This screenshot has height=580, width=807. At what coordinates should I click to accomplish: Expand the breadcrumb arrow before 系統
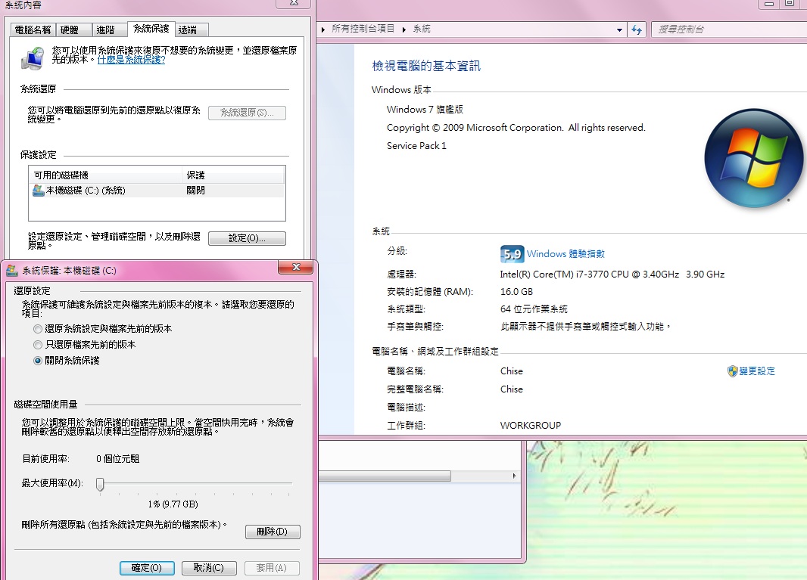pos(404,29)
